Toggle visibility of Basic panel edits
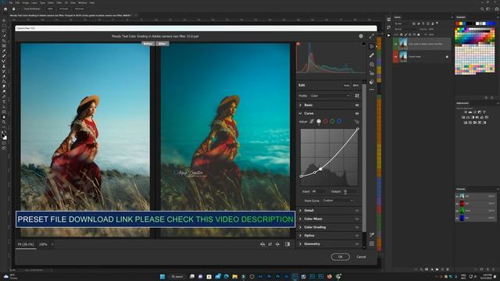The width and height of the screenshot is (500, 281). (x=357, y=105)
